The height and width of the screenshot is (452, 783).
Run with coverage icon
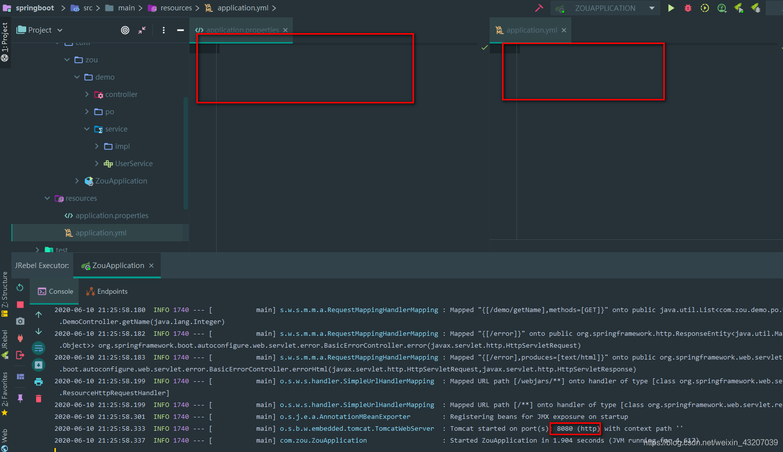705,8
